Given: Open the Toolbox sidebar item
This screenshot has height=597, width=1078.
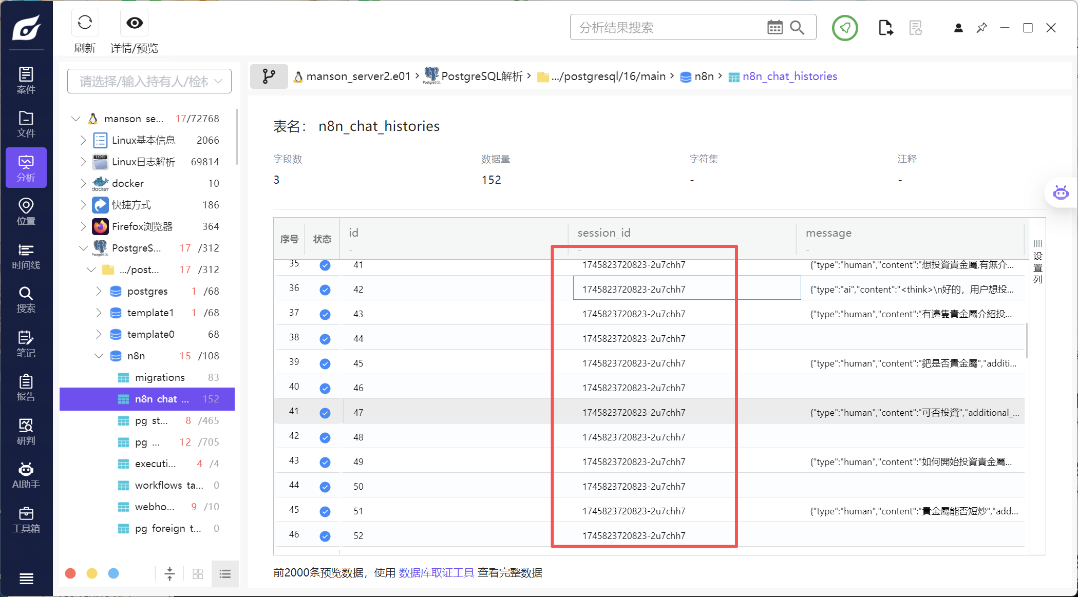Looking at the screenshot, I should coord(26,519).
